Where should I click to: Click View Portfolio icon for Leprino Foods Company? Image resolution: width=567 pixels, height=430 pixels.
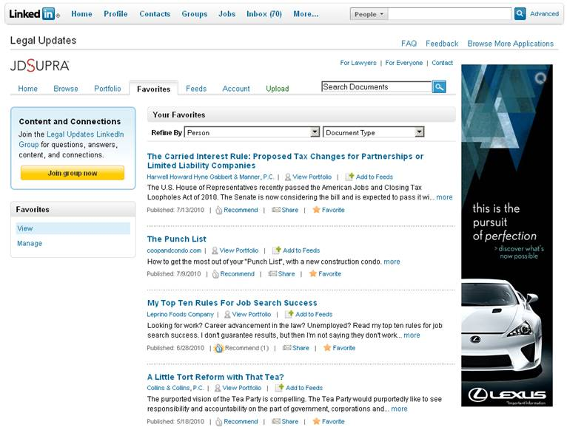click(x=227, y=315)
